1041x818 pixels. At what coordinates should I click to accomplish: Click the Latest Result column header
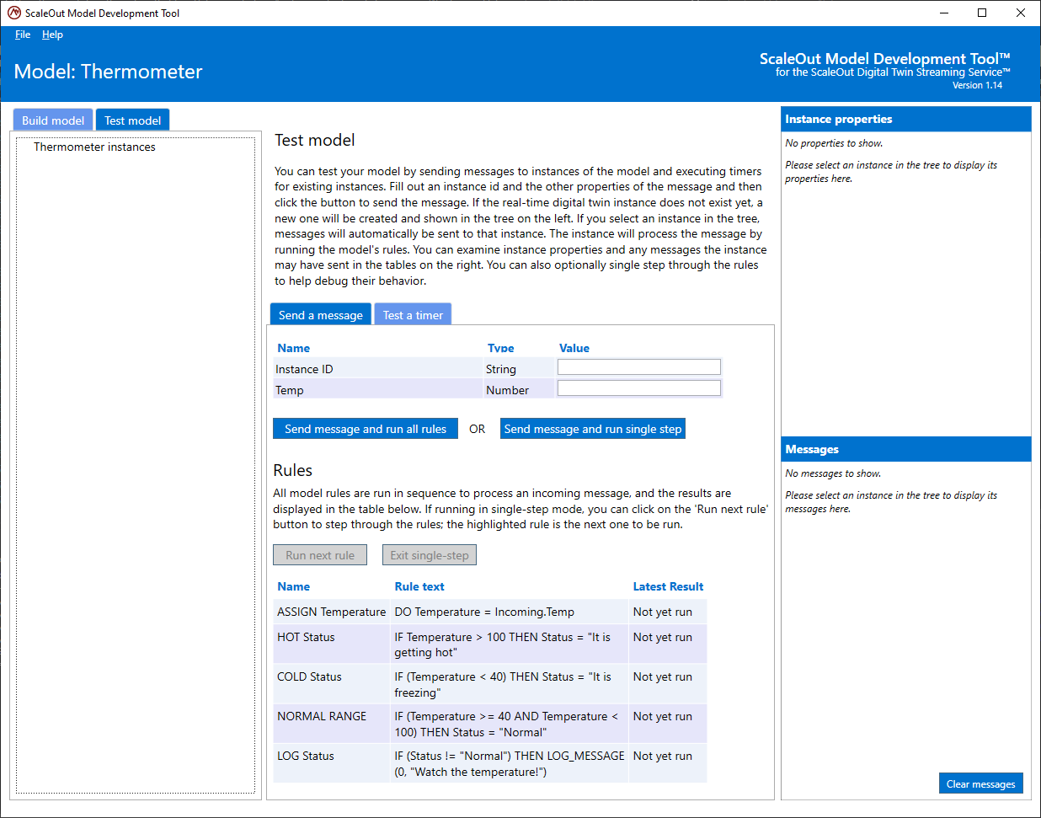pyautogui.click(x=668, y=586)
